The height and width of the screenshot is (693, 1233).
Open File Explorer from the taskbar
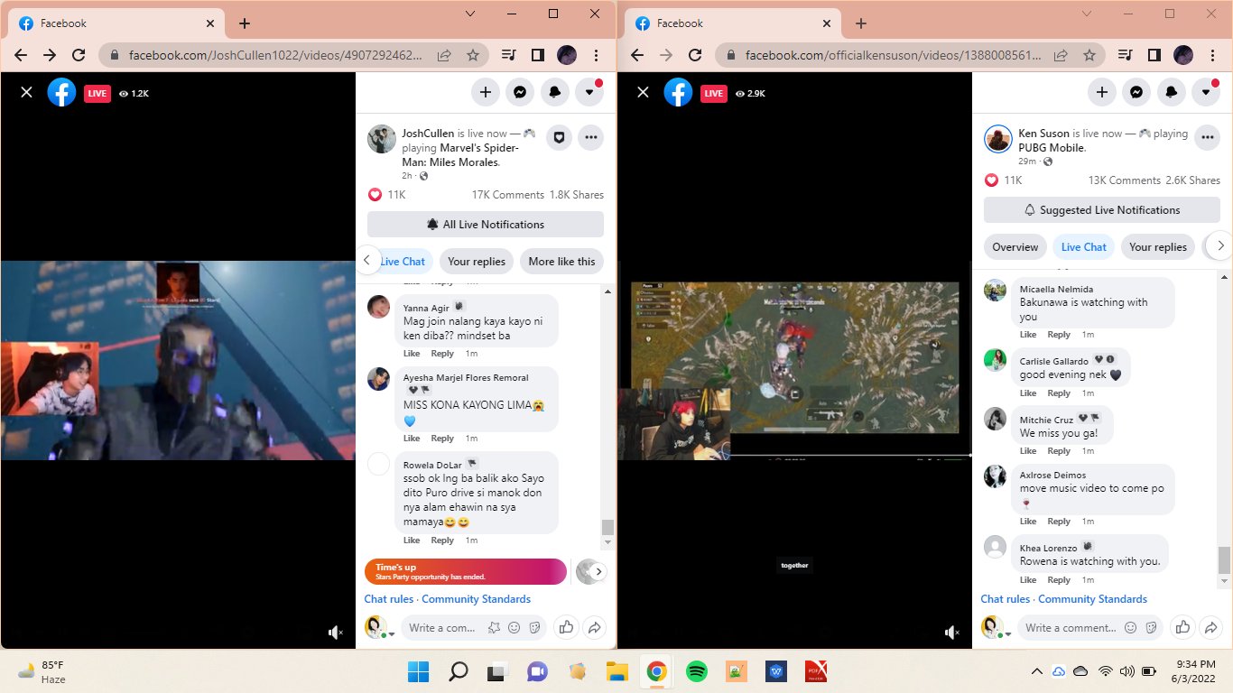point(616,671)
